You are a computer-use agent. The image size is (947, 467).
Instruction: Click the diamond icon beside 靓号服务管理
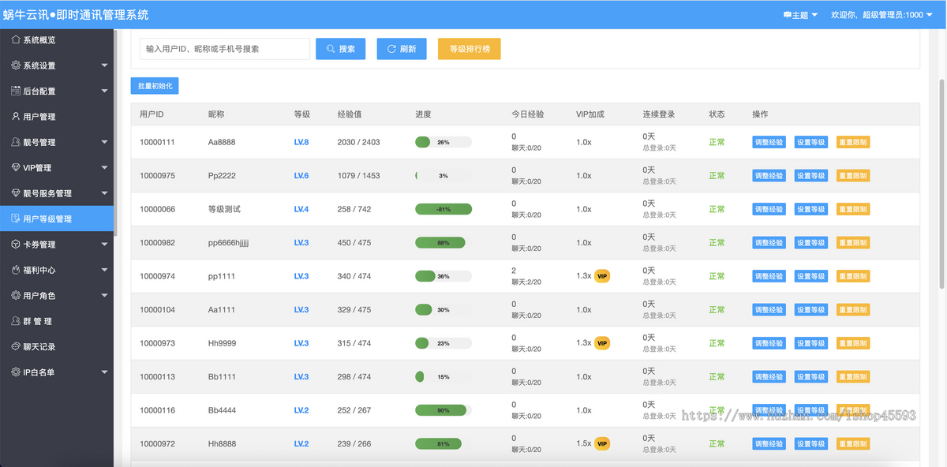coord(16,192)
